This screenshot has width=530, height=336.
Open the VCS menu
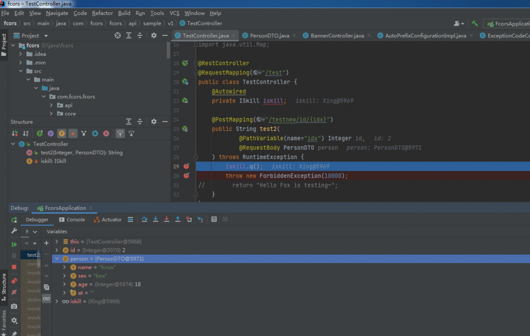pos(174,13)
